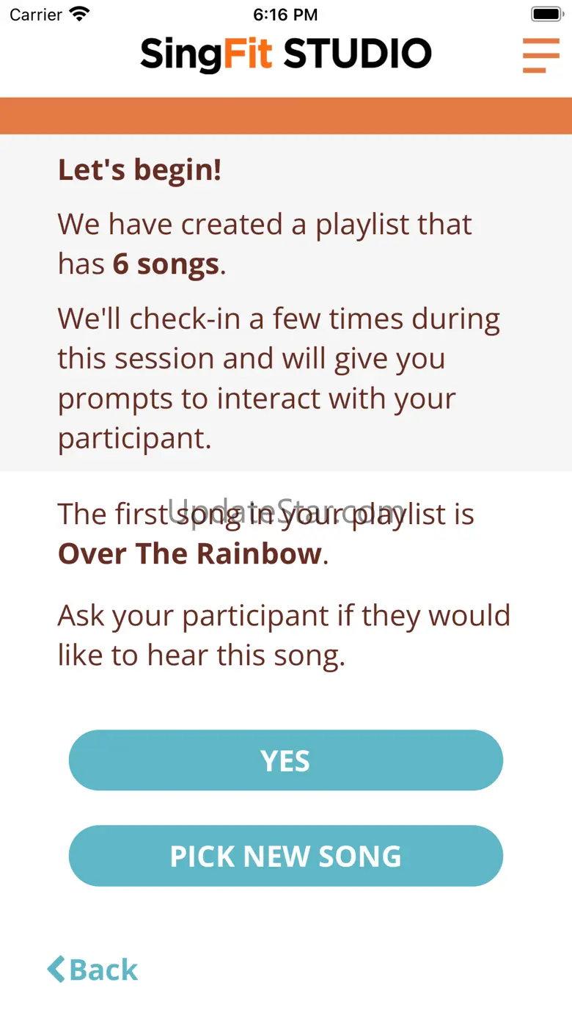The height and width of the screenshot is (1018, 572).
Task: Tap the "We'll check-in a few times" paragraph
Action: [x=279, y=319]
